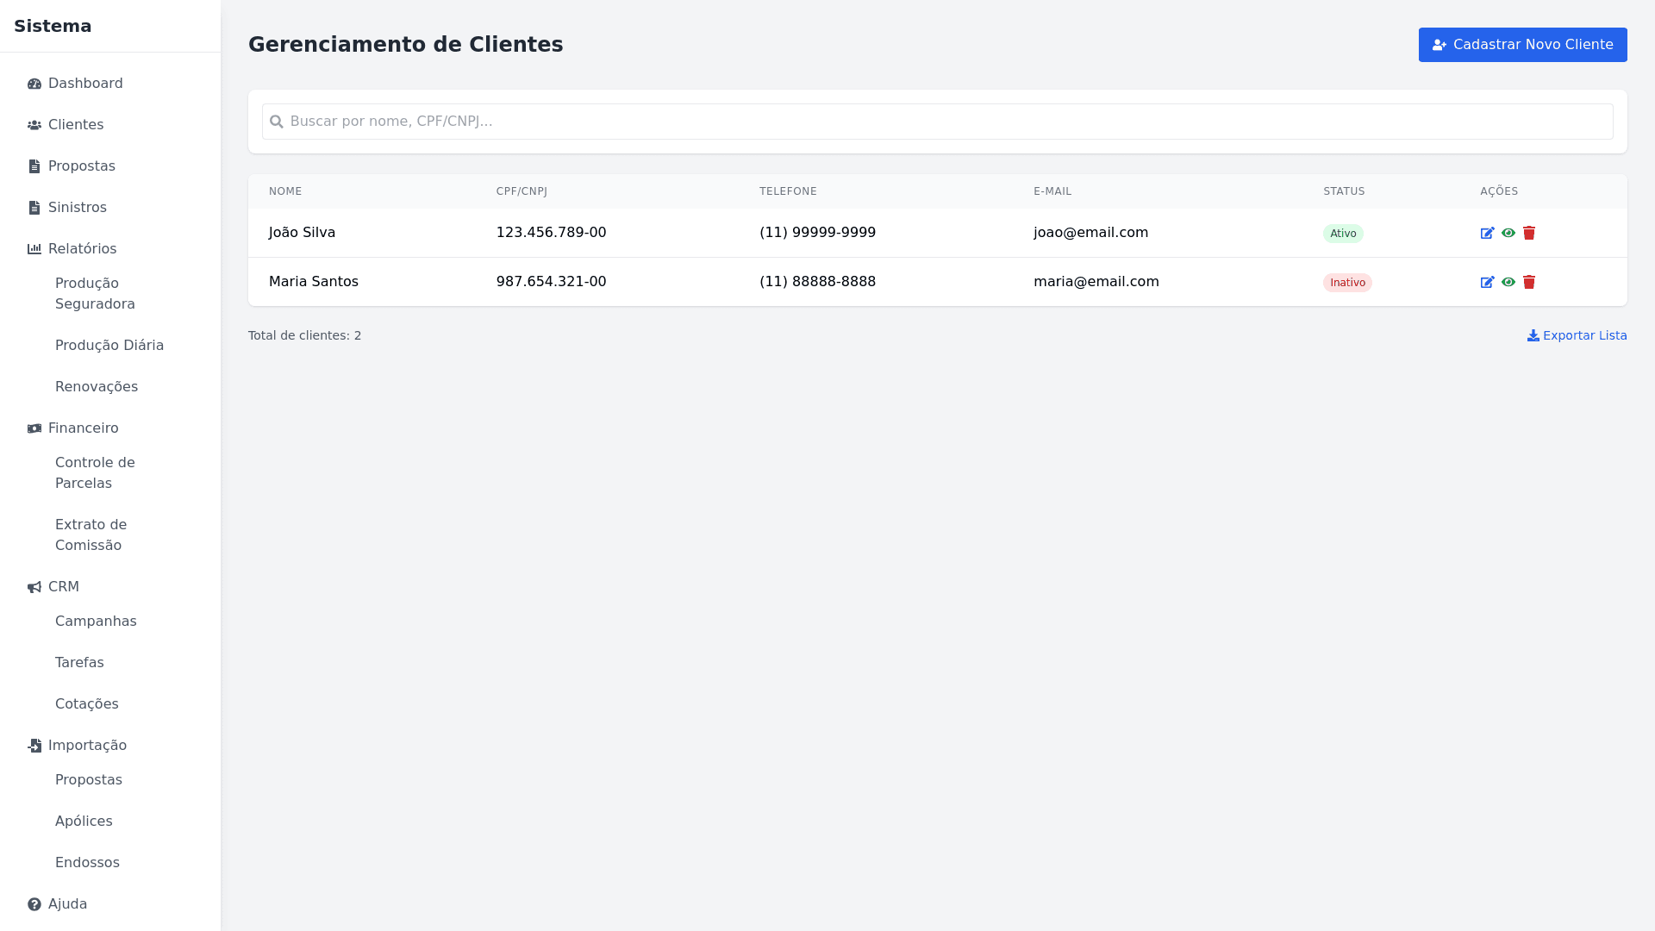Toggle João Silva's Ativo status badge
The width and height of the screenshot is (1655, 931).
1343,233
